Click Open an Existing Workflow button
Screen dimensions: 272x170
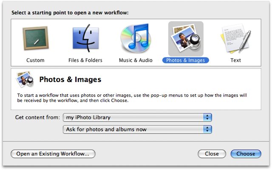point(53,154)
